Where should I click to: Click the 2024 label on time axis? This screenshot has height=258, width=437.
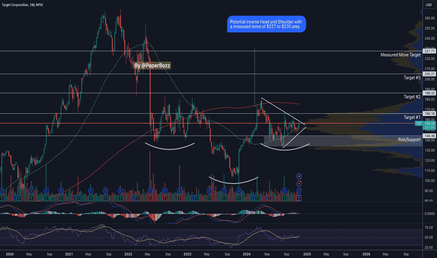[x=247, y=254]
